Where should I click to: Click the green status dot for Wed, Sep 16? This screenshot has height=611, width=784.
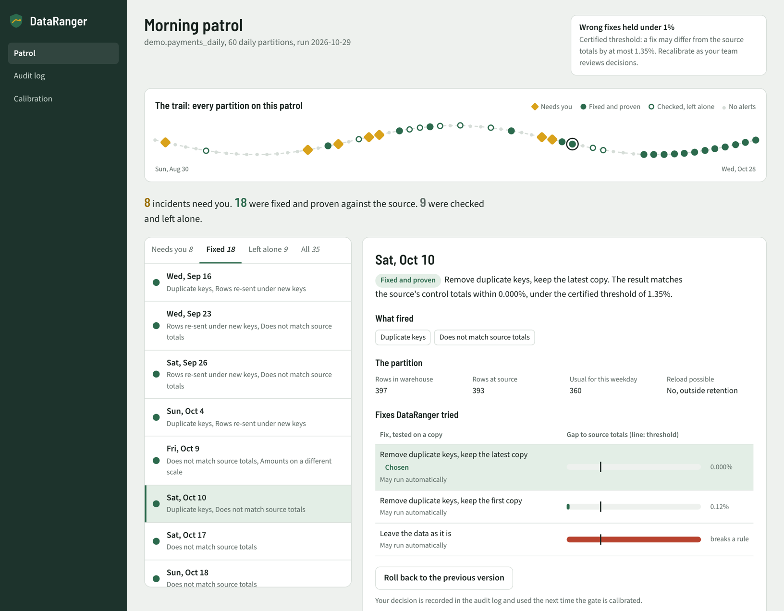(x=156, y=282)
